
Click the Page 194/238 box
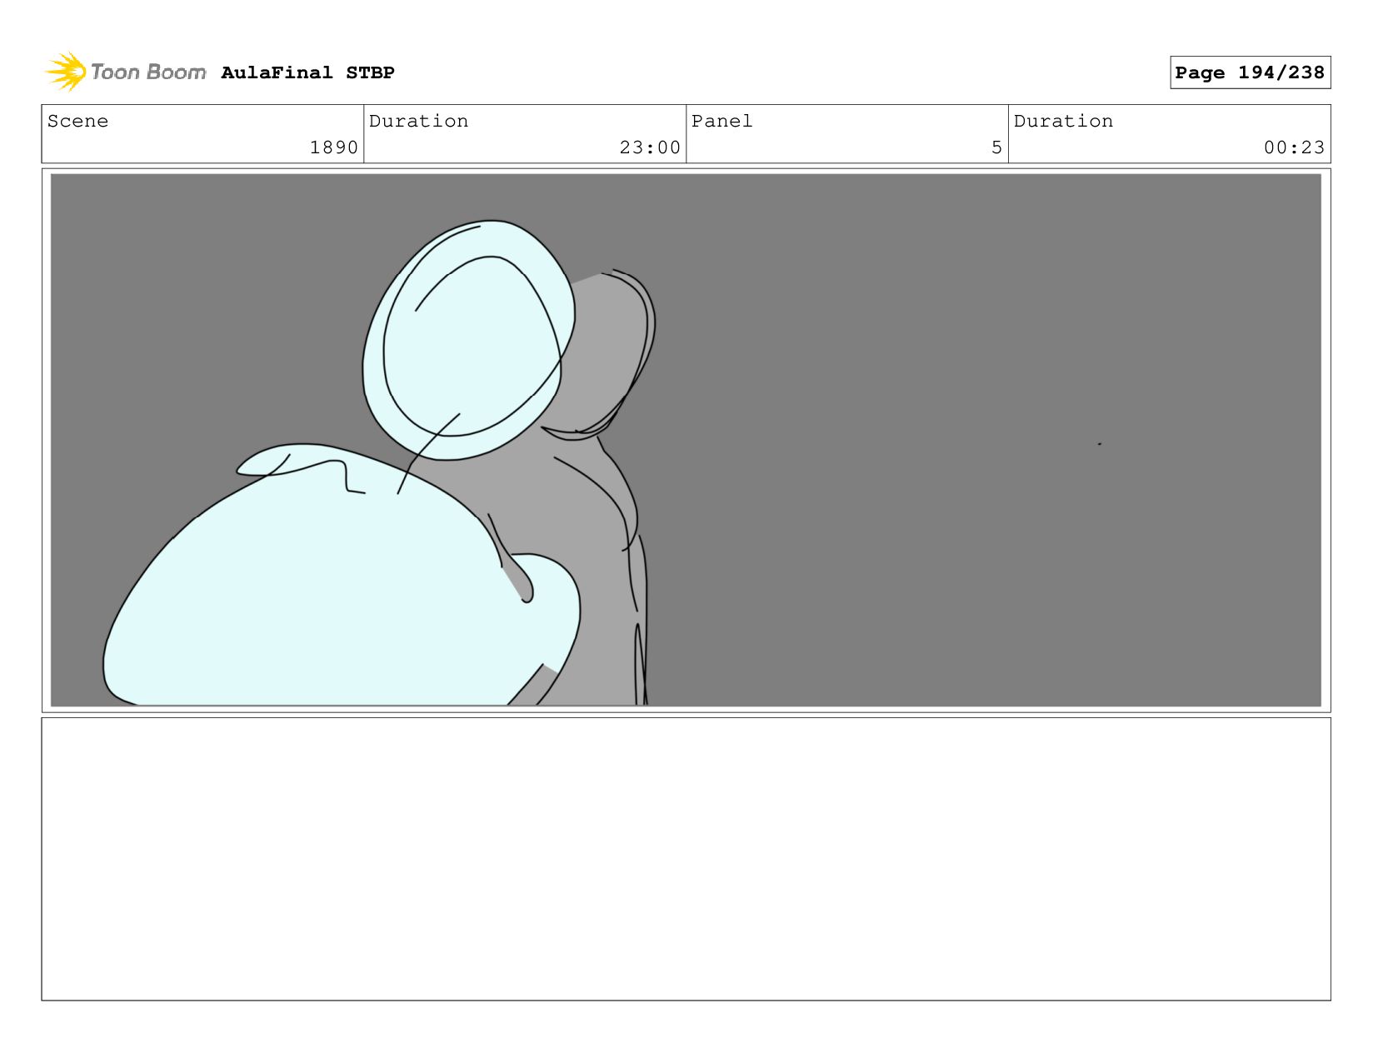click(1250, 72)
